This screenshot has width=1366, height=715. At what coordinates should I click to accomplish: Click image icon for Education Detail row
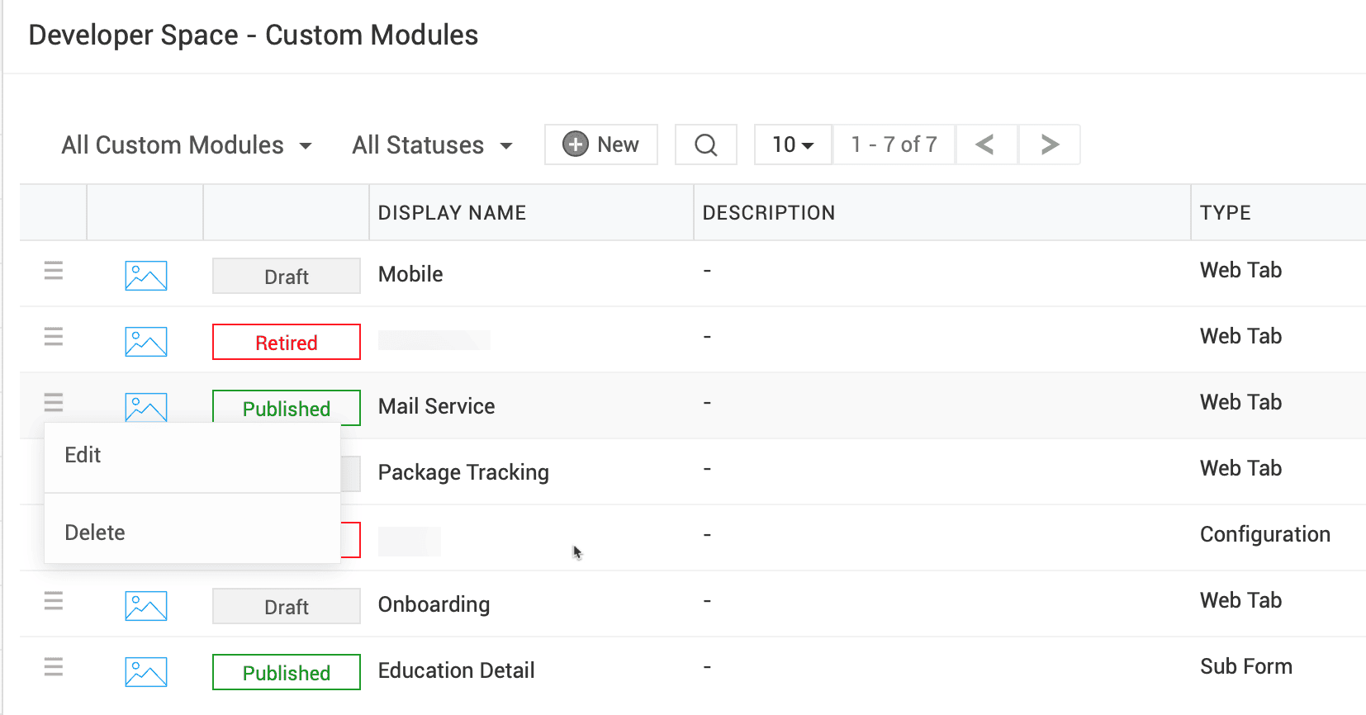pyautogui.click(x=146, y=672)
